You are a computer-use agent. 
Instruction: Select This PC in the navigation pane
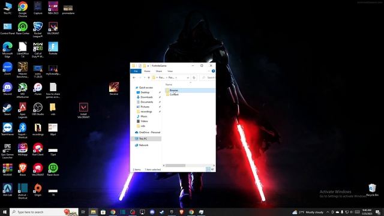coord(146,139)
